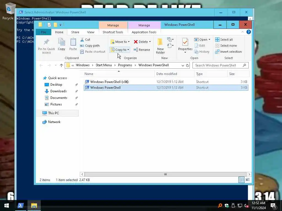The image size is (282, 211).
Task: Open Customize Quick Access Toolbar dropdown
Action: [60, 25]
